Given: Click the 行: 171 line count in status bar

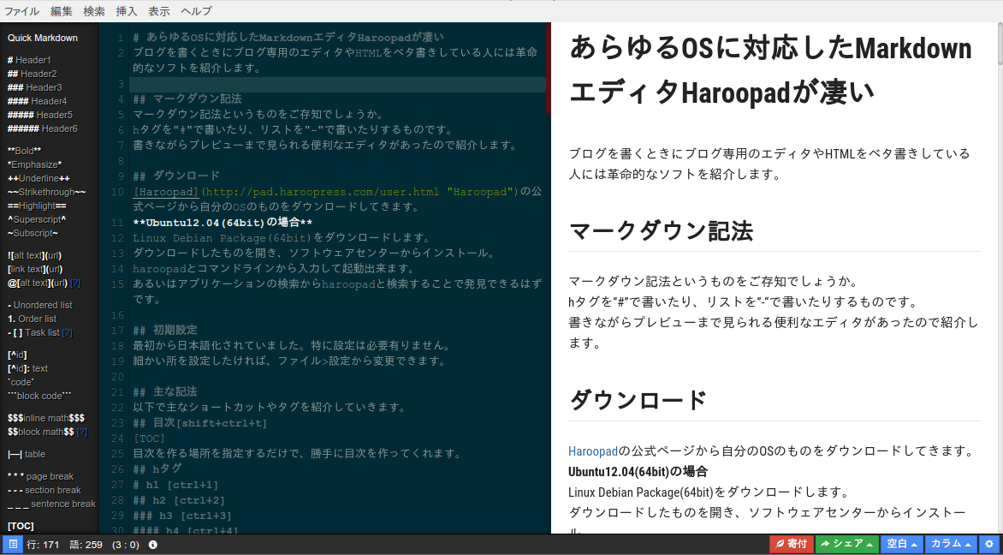Looking at the screenshot, I should [x=43, y=545].
